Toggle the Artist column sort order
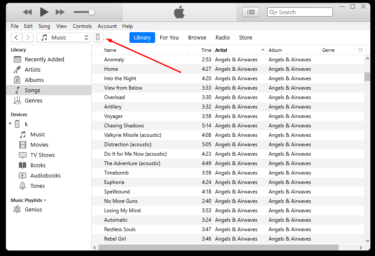This screenshot has height=256, width=375. 240,50
